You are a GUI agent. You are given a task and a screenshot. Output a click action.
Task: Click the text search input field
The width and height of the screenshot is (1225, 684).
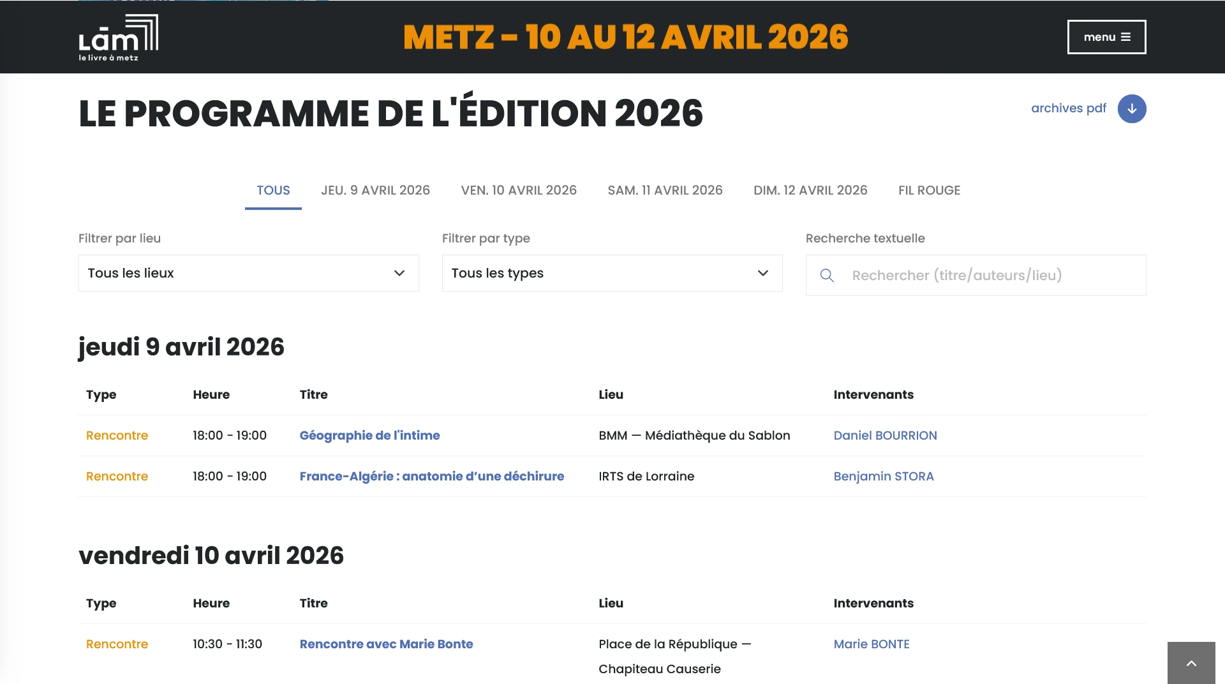pyautogui.click(x=989, y=276)
